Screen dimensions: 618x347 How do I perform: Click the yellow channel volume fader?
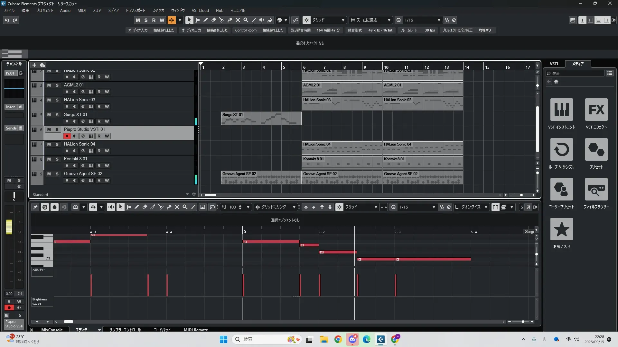(9, 227)
